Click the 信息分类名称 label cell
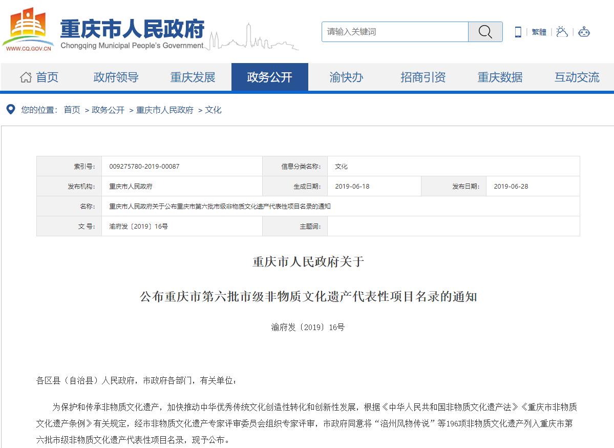Viewport: 614px width, 448px height. click(295, 166)
